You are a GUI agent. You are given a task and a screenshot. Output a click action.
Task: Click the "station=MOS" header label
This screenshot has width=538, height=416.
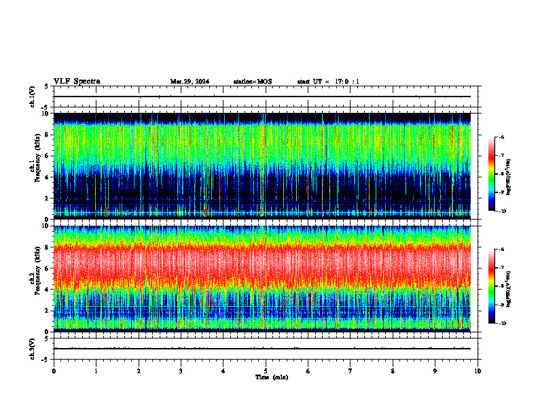pos(253,82)
